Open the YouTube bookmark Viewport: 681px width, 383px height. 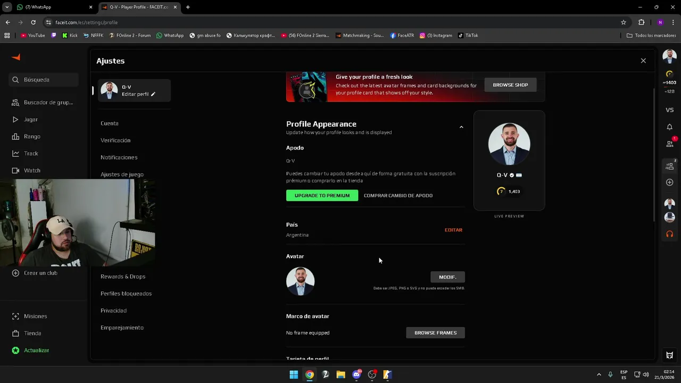point(33,36)
